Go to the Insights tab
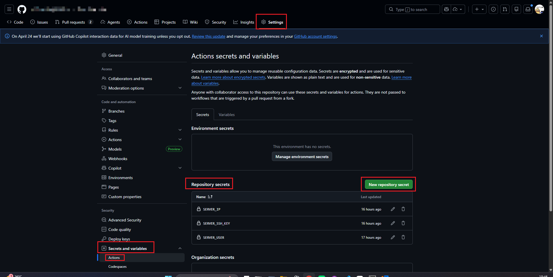The width and height of the screenshot is (553, 277). point(244,22)
